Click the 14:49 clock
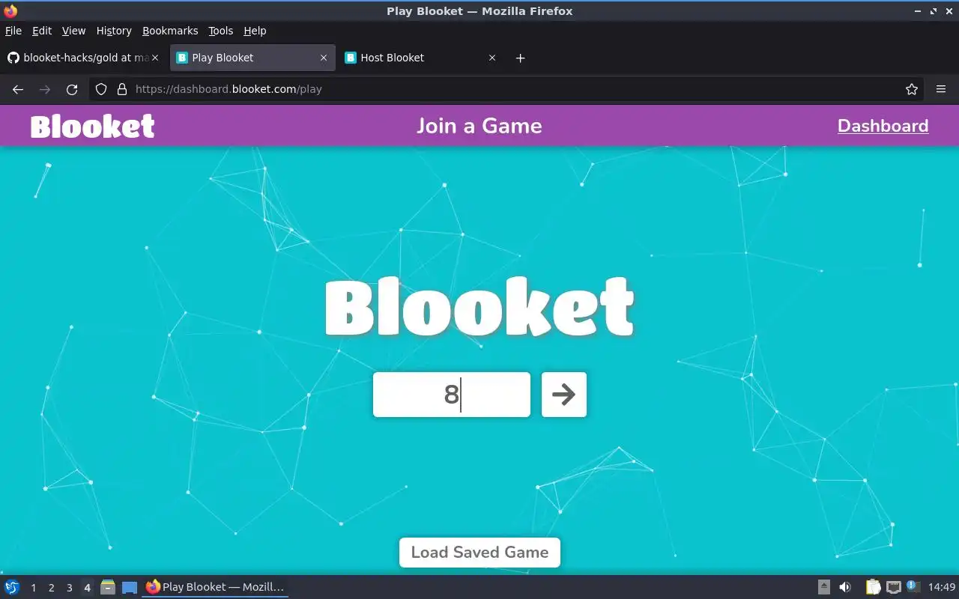Screen dimensions: 959x599 (942, 587)
